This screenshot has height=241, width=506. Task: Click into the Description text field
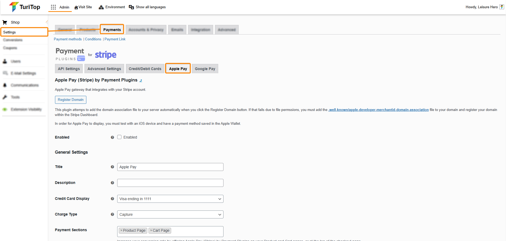(170, 183)
